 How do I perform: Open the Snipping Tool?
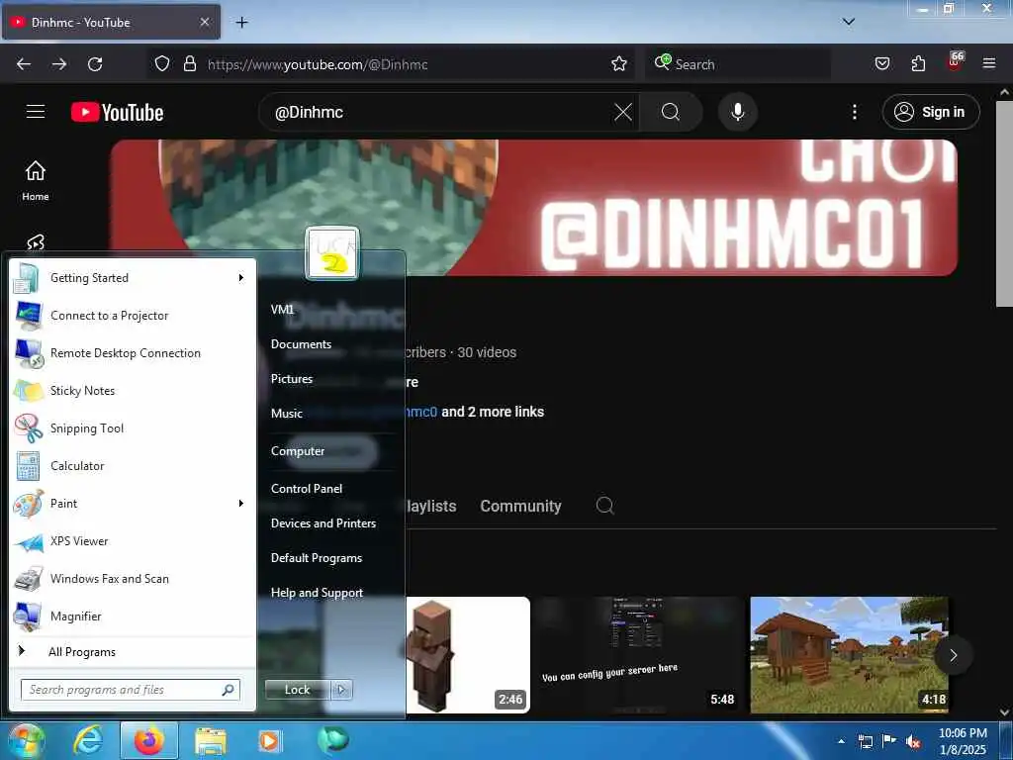133,427
